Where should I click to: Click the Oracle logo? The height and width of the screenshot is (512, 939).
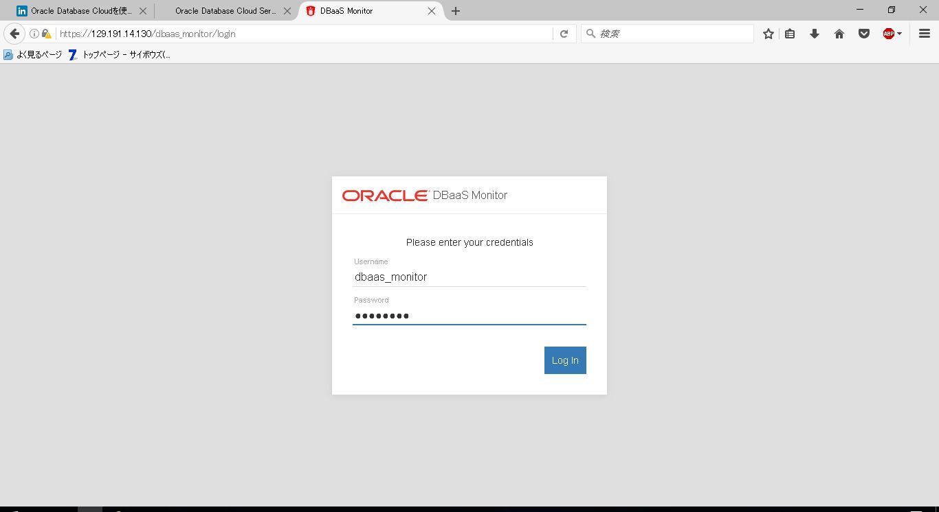(x=386, y=196)
